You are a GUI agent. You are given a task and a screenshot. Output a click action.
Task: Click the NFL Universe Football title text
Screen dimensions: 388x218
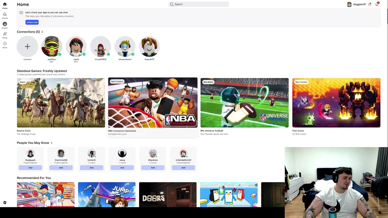point(212,131)
